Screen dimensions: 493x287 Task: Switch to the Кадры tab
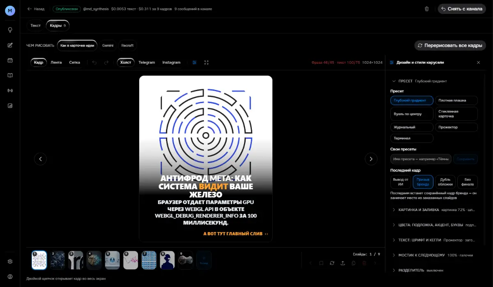pos(58,25)
